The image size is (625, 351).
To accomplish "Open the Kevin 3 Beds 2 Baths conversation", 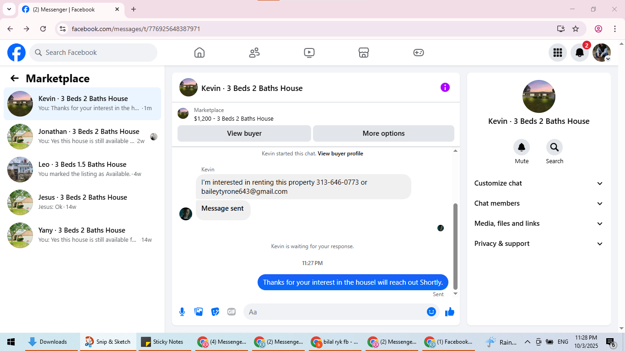I will [82, 104].
